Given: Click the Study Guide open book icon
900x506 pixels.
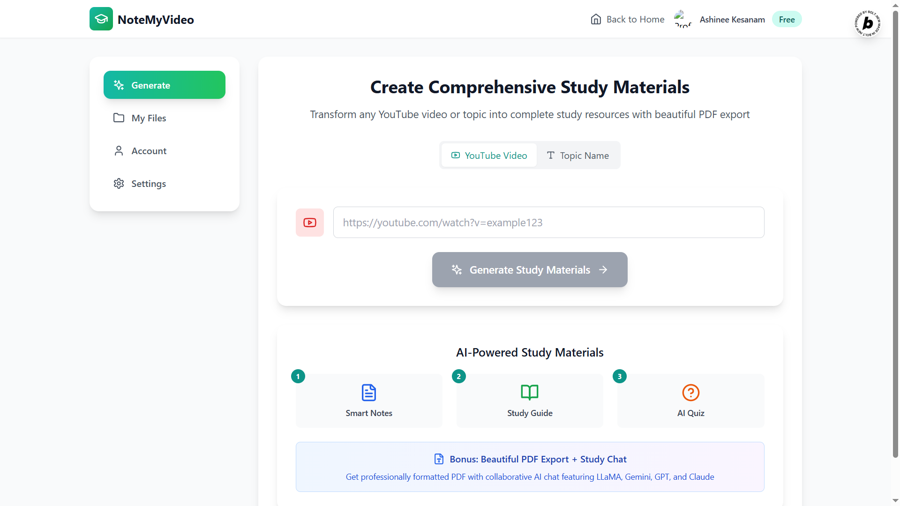Looking at the screenshot, I should [x=530, y=393].
